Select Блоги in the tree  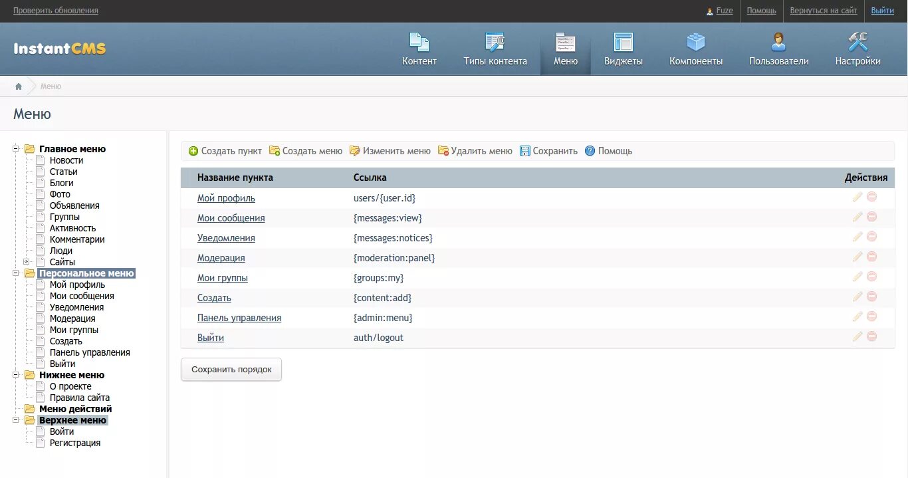coord(62,183)
